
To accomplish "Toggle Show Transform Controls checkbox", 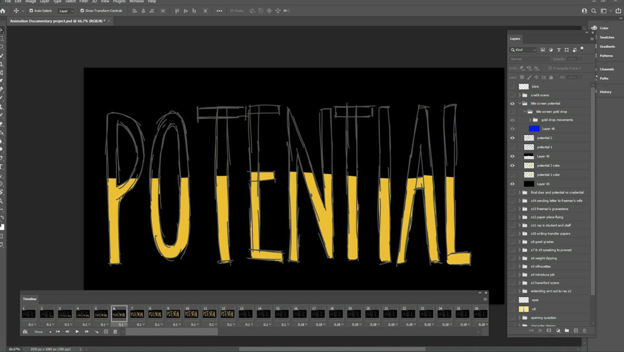I will [x=81, y=10].
